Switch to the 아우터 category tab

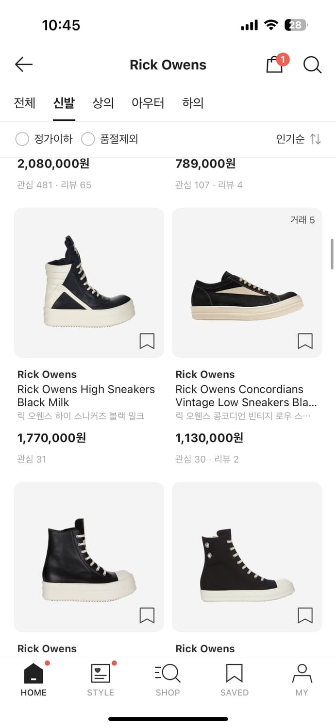click(148, 103)
